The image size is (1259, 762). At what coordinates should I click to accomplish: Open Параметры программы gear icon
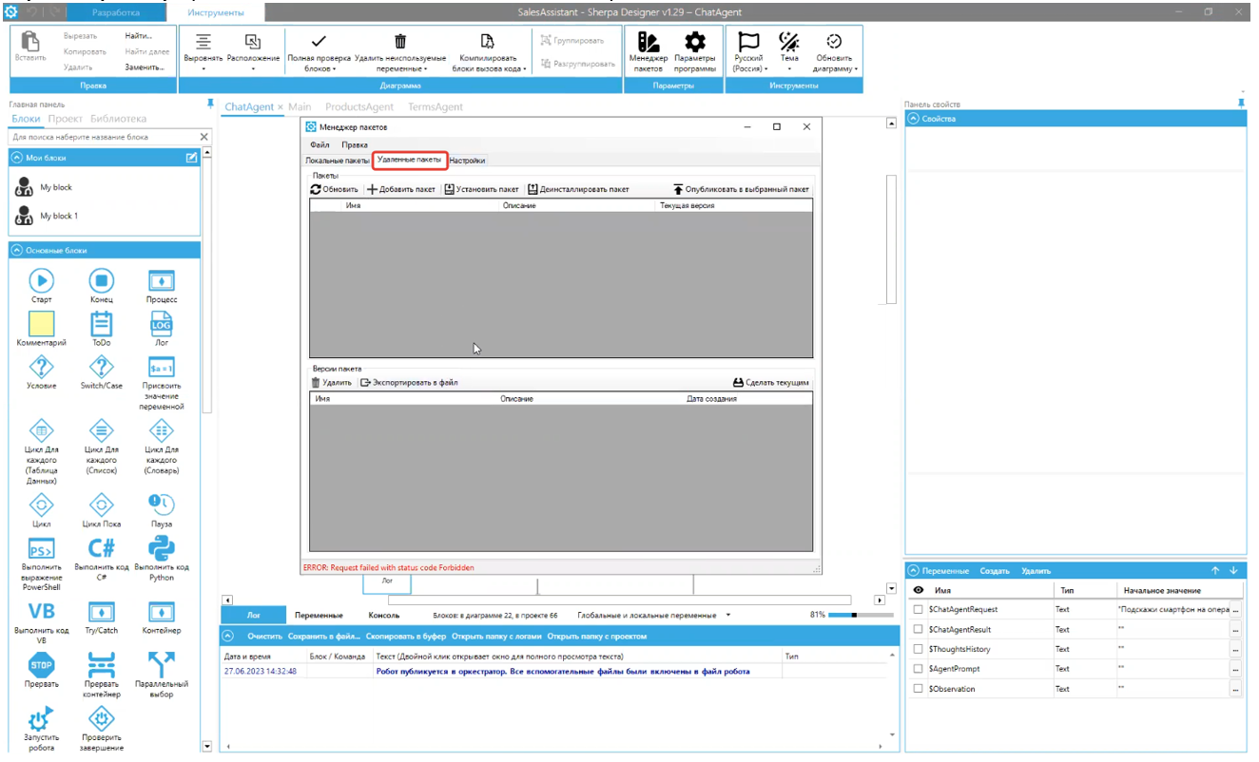pos(695,42)
